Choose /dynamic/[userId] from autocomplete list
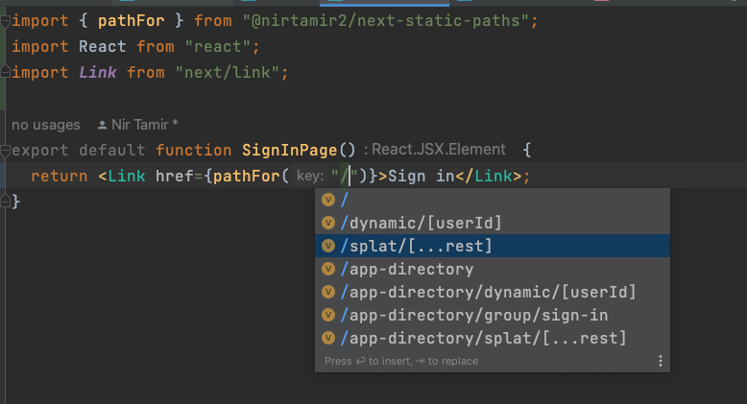The height and width of the screenshot is (404, 747). pyautogui.click(x=493, y=223)
